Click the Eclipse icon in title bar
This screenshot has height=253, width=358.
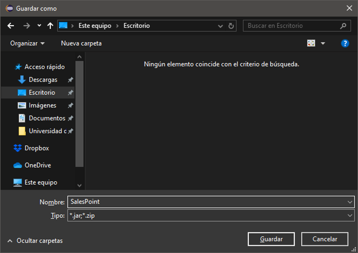click(9, 9)
